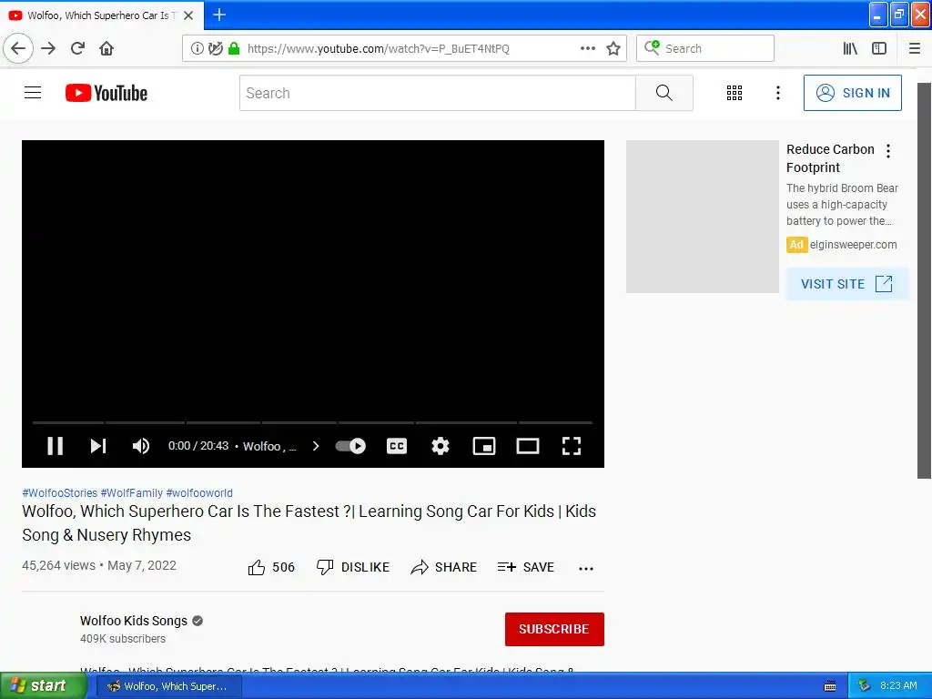
Task: Click the SIGN IN button
Action: pos(852,93)
